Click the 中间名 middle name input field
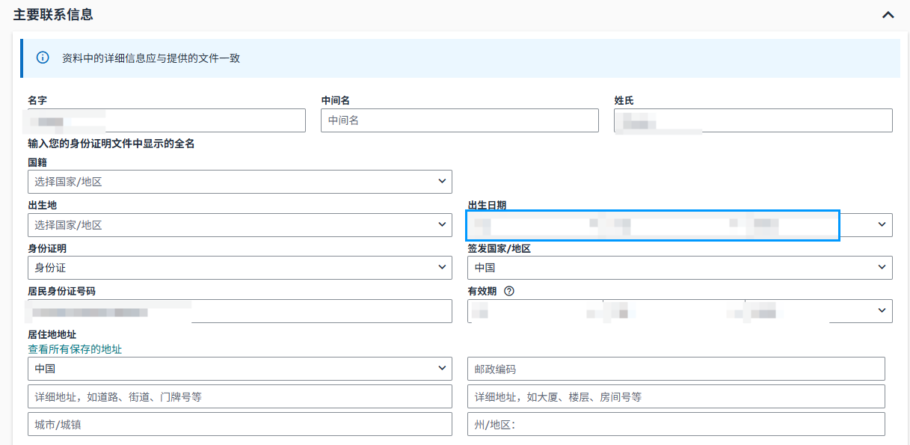The image size is (910, 445). point(460,120)
